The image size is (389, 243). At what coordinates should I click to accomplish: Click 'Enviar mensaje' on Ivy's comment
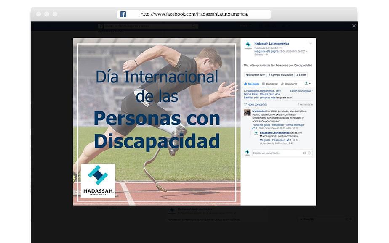click(x=295, y=125)
